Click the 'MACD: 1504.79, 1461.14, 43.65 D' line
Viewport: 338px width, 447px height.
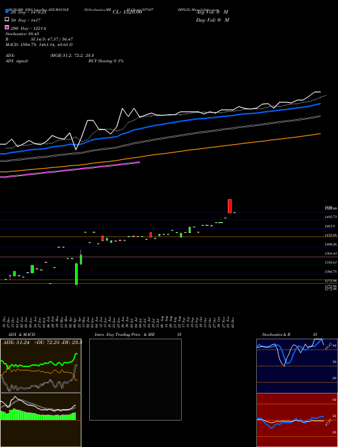(39, 45)
